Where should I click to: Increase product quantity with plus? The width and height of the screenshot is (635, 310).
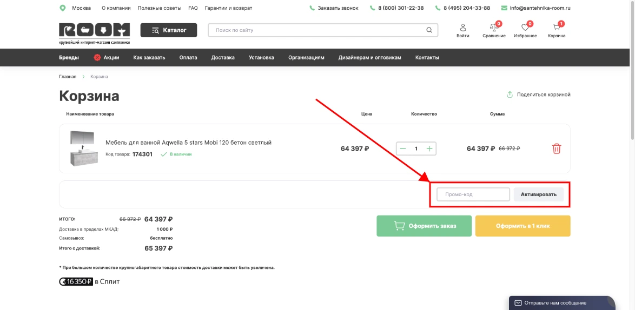(x=429, y=149)
